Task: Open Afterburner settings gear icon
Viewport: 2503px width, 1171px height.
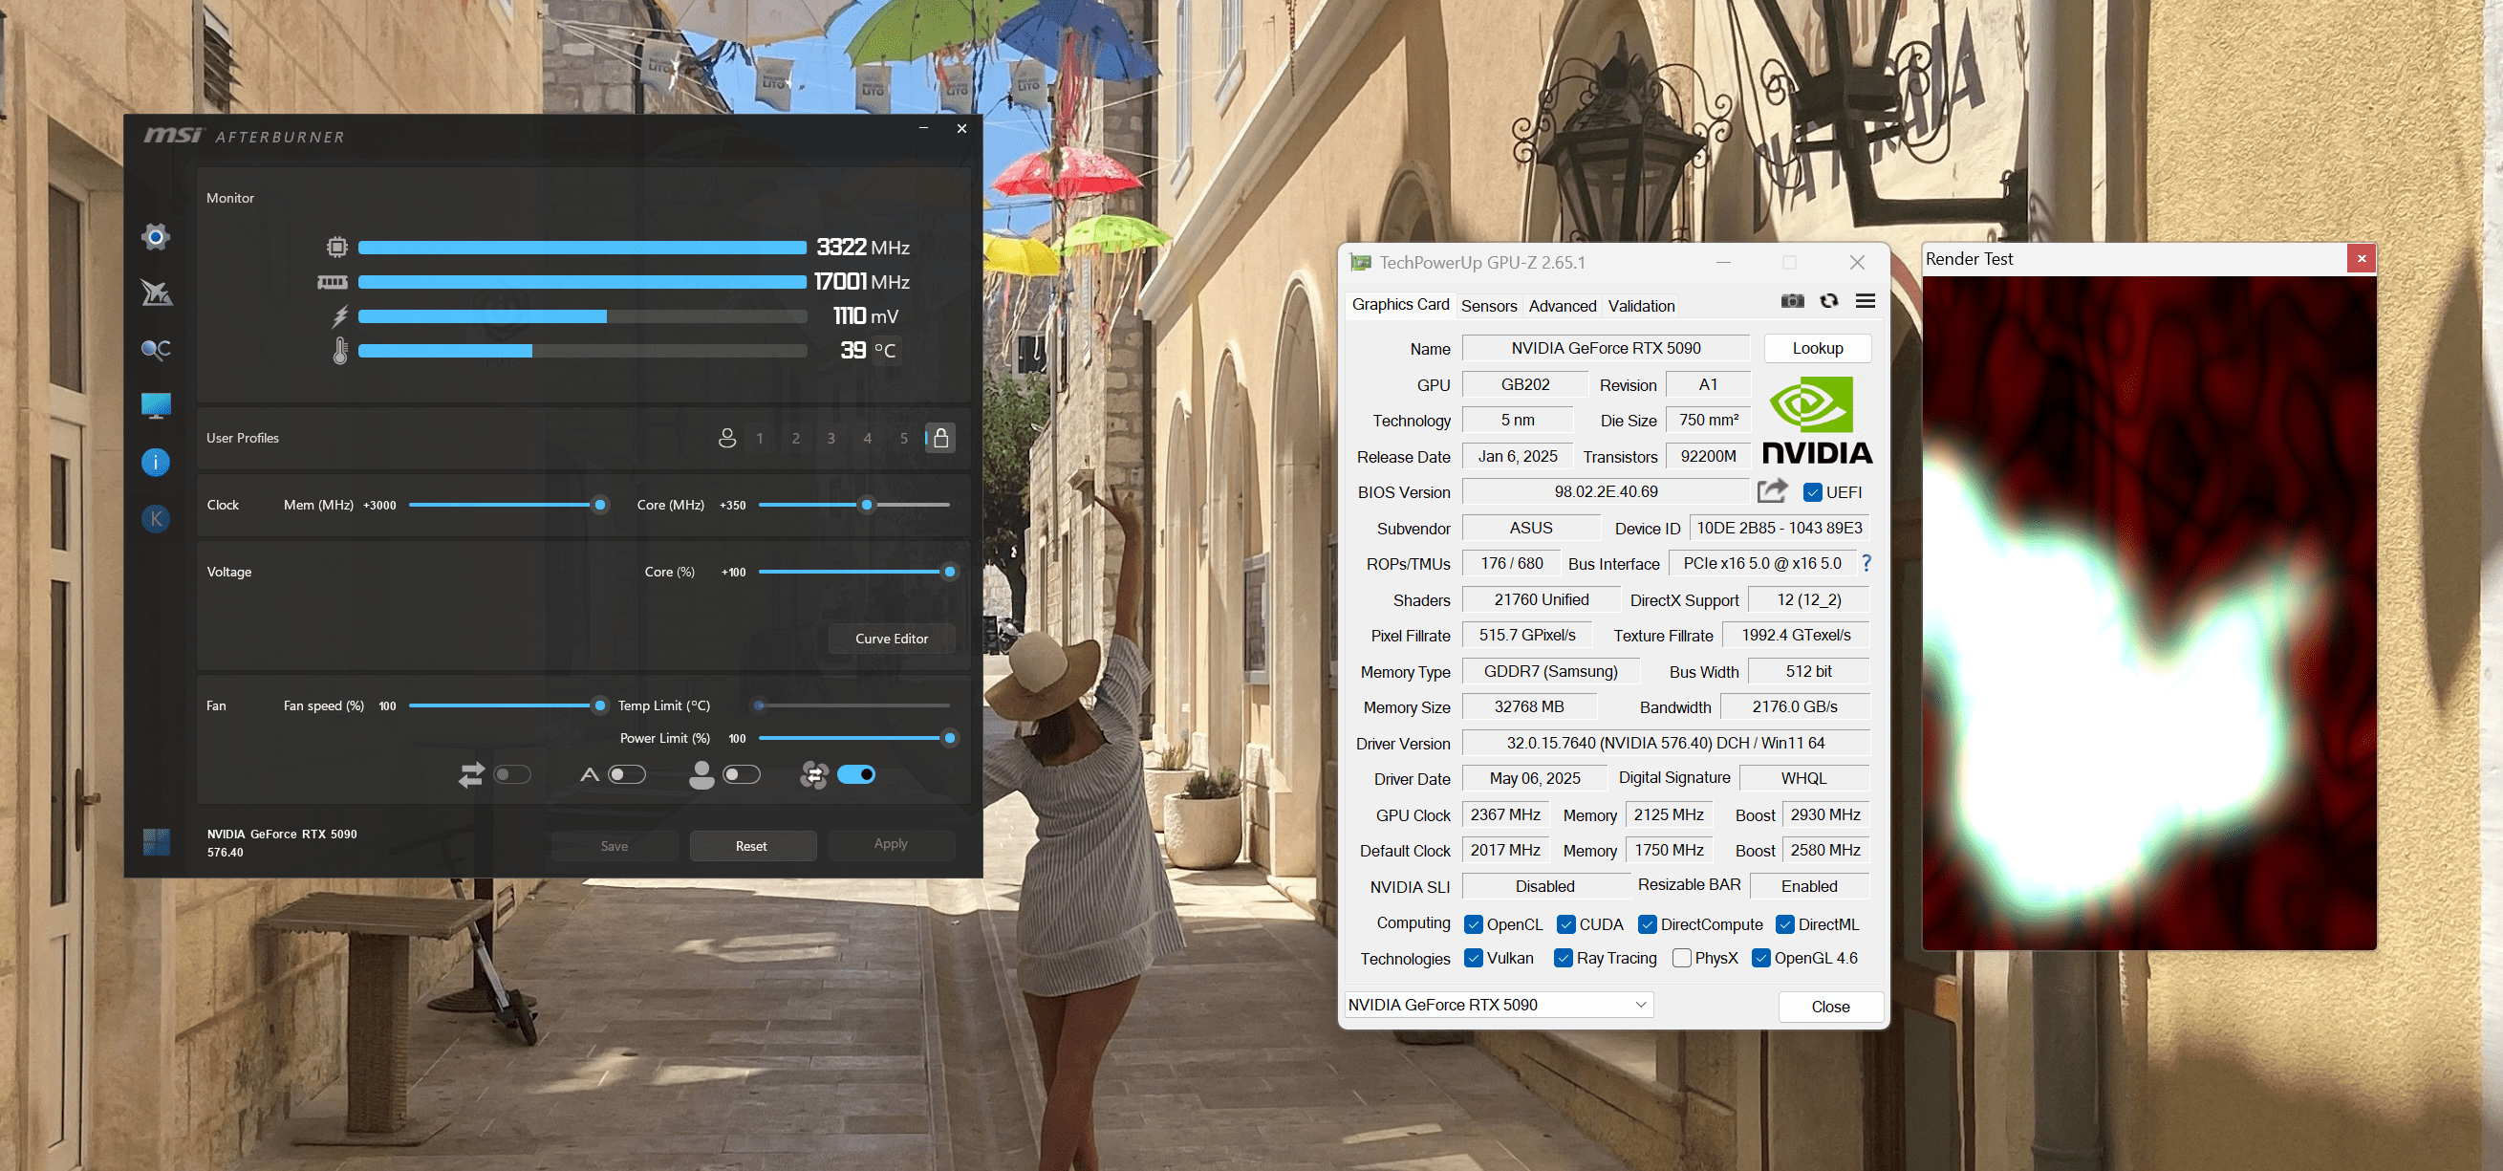Action: 156,236
